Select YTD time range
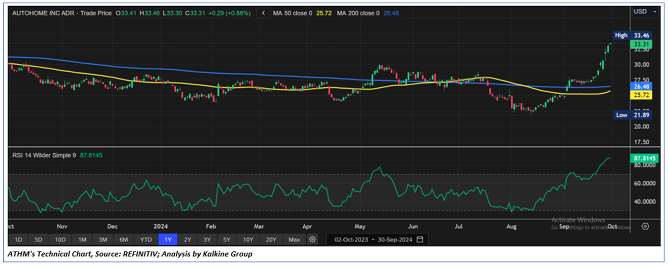The image size is (669, 268). (146, 240)
